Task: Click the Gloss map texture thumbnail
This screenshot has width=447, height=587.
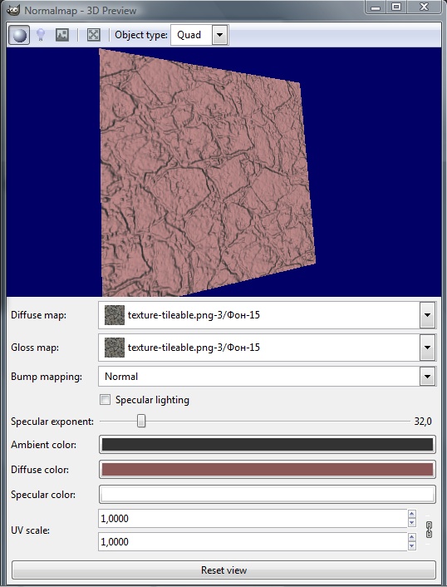Action: point(115,348)
